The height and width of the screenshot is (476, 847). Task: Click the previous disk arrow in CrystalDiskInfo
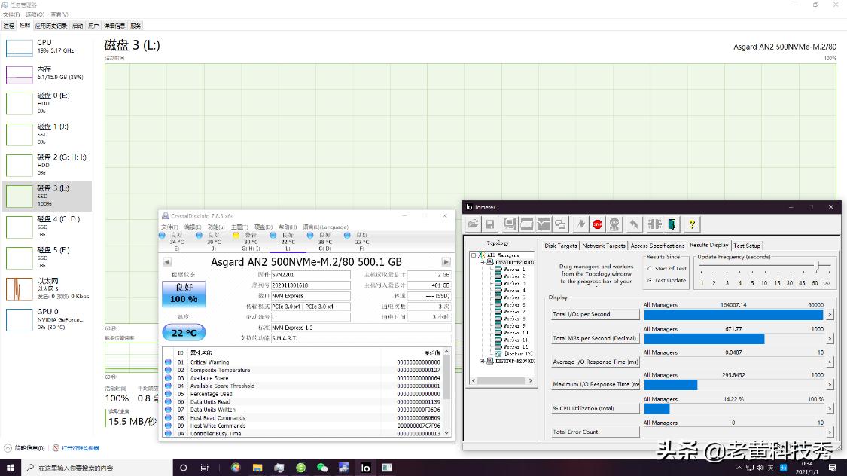[x=167, y=261]
